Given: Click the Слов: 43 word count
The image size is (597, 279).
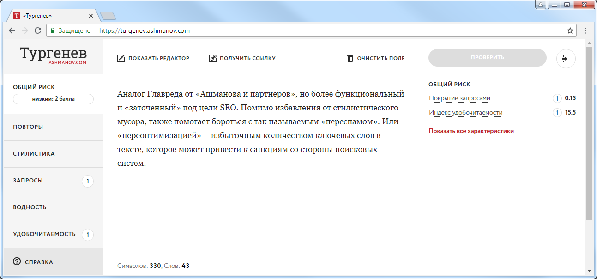Looking at the screenshot, I should click(x=177, y=266).
